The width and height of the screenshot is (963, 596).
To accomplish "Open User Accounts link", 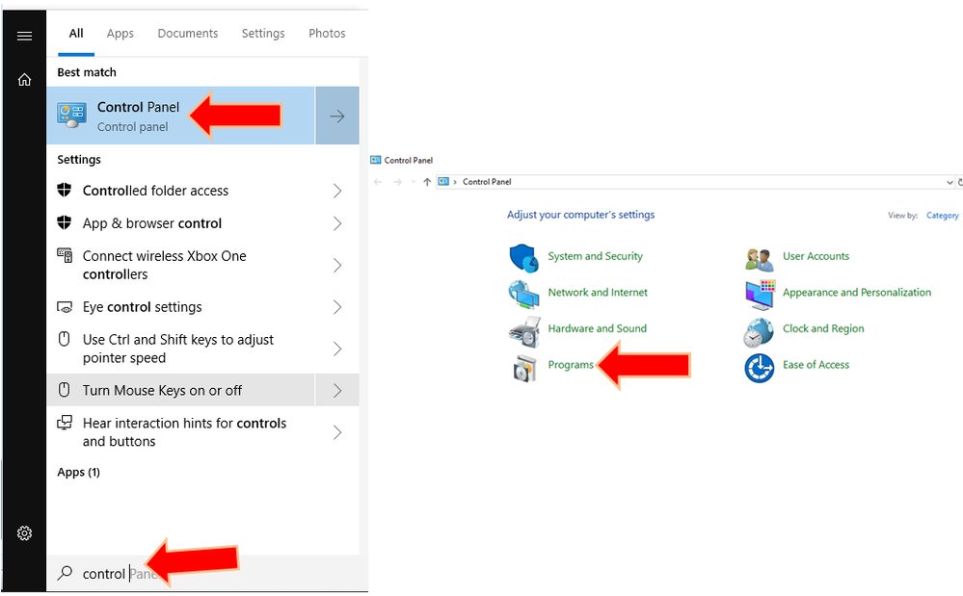I will point(816,256).
